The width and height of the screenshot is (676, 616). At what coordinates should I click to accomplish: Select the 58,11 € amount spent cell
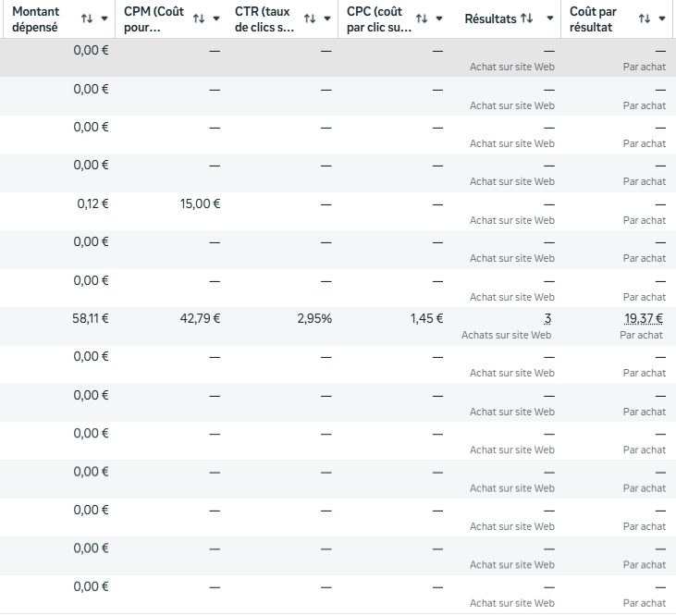91,318
